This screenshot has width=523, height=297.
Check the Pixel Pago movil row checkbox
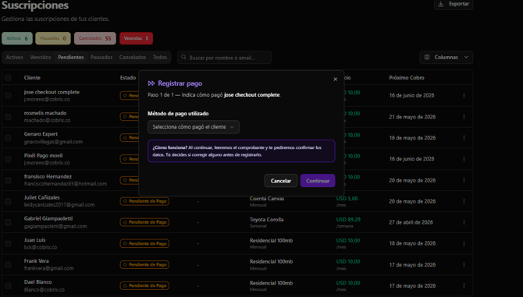8,159
